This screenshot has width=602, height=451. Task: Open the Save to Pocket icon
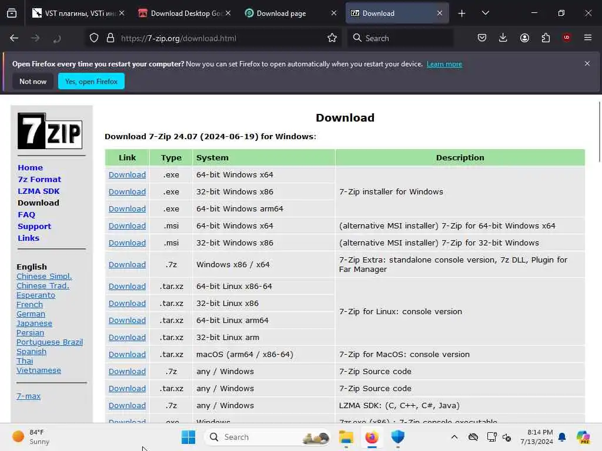pyautogui.click(x=482, y=38)
